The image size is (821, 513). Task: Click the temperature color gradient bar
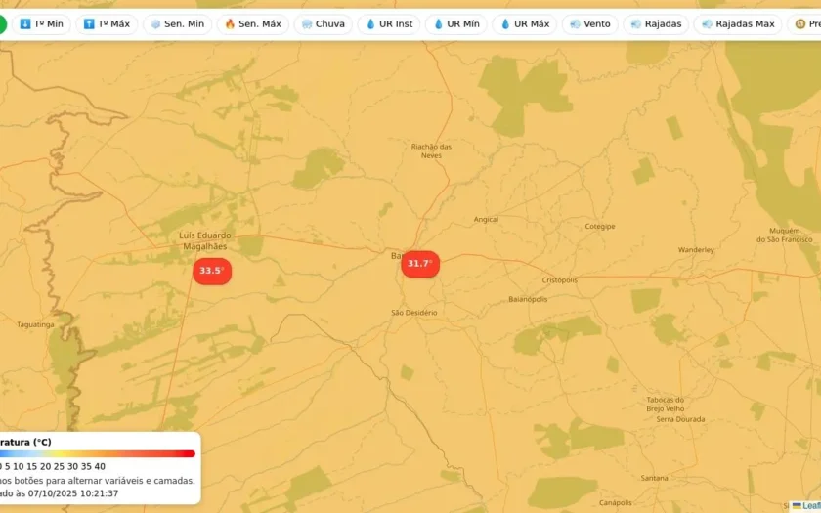[98, 453]
